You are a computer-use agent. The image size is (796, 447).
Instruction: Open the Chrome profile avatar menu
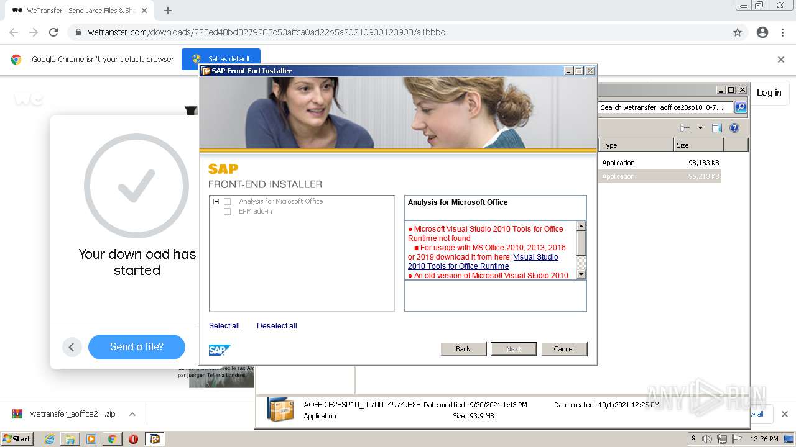pyautogui.click(x=762, y=32)
